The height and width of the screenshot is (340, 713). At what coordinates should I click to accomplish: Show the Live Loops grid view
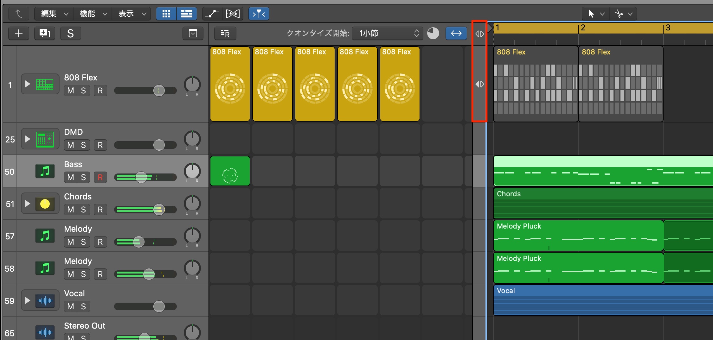click(x=166, y=14)
